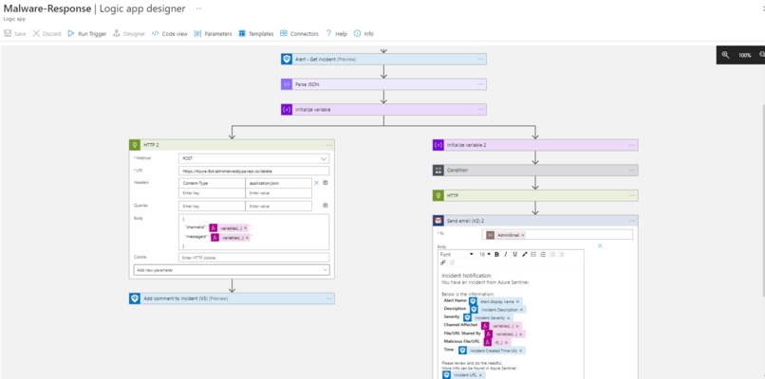765x379 pixels.
Task: Open the Method dropdown showing POST
Action: [253, 158]
